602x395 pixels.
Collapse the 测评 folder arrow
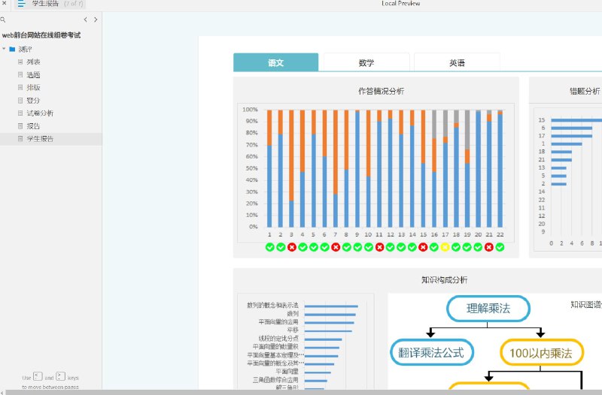[x=4, y=49]
